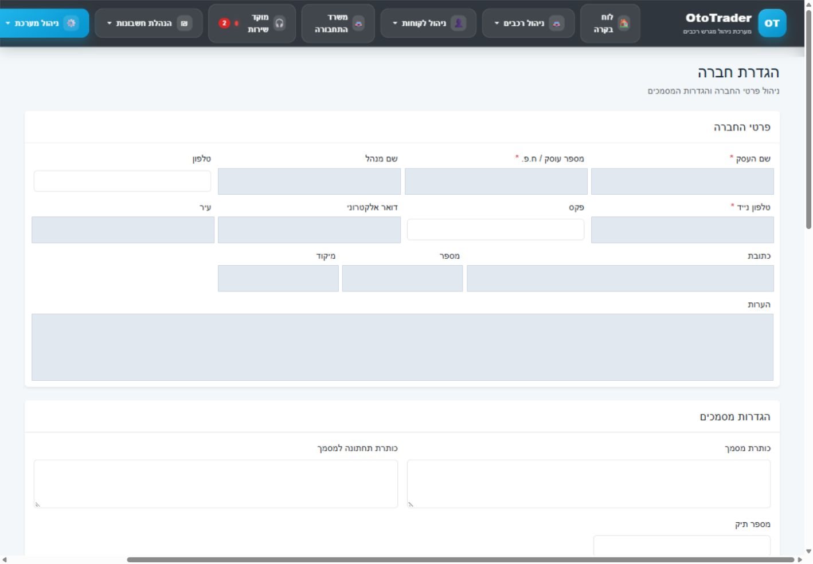Viewport: 813px width, 564px height.
Task: Click the gear icon in ניהול מערכת
Action: pyautogui.click(x=71, y=23)
